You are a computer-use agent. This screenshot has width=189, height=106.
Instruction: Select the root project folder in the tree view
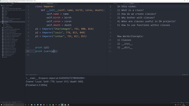[7, 6]
